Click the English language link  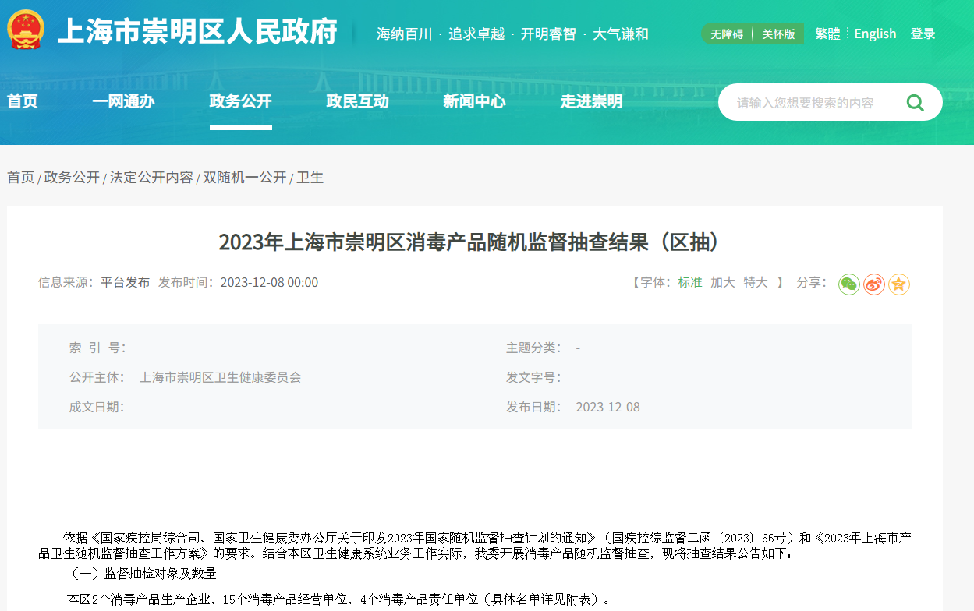click(875, 34)
